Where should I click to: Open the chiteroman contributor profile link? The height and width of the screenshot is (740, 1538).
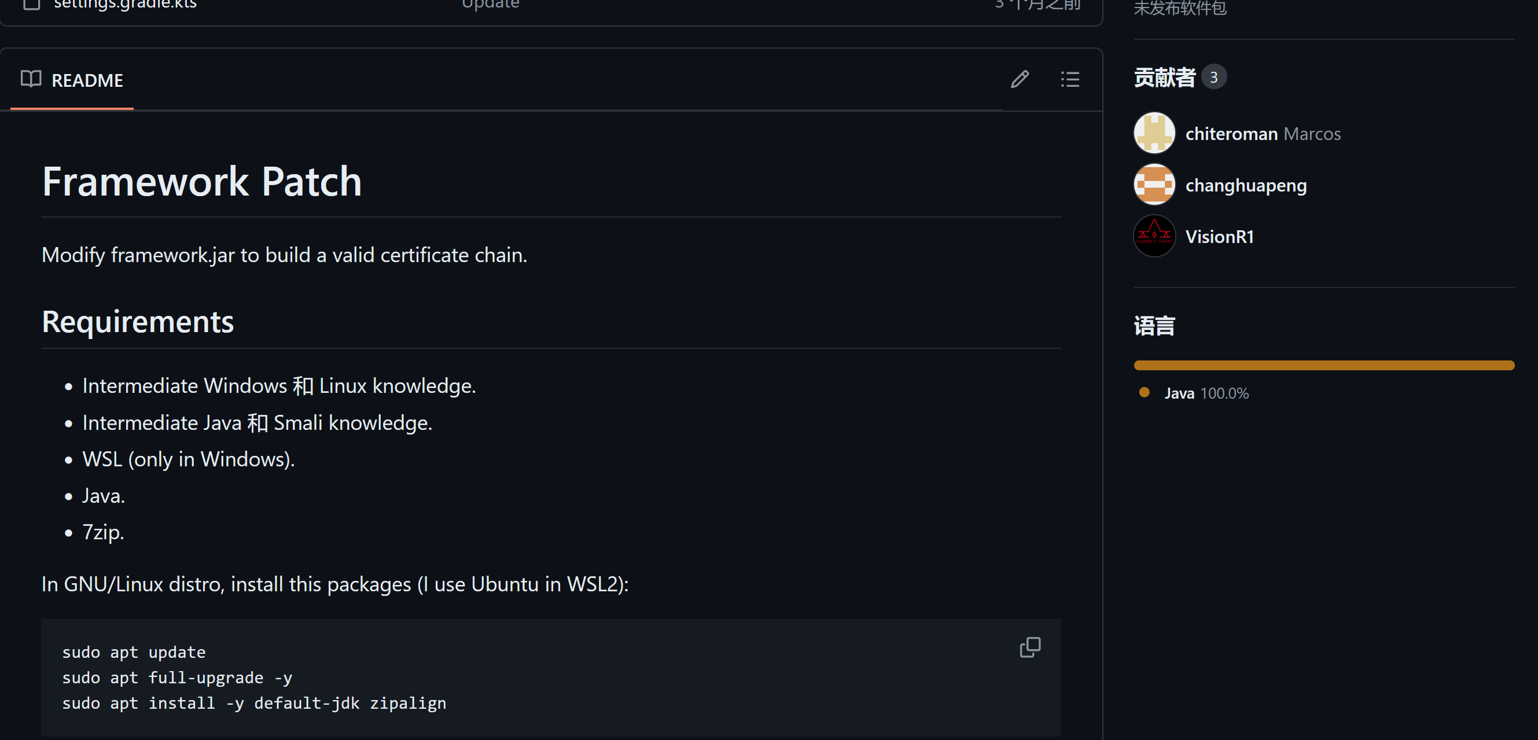pyautogui.click(x=1231, y=134)
